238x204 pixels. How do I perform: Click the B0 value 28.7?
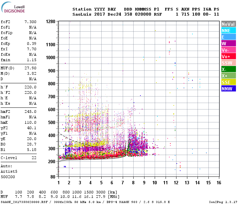pos(32,144)
